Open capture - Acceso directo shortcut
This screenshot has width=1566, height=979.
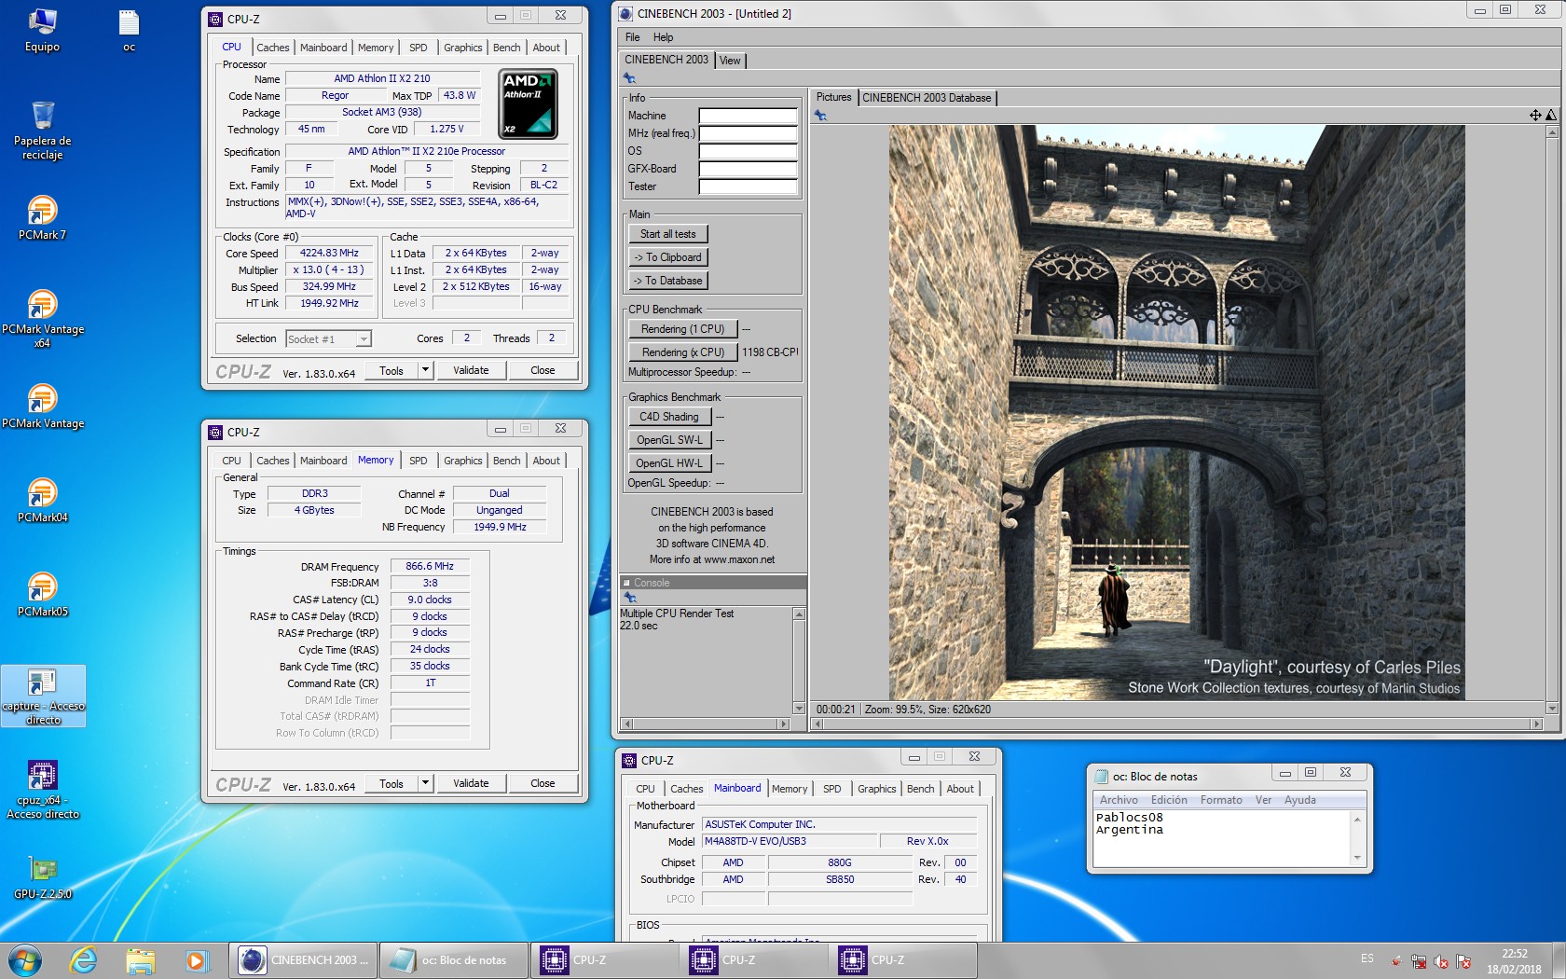point(43,696)
